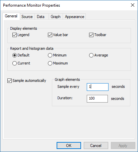Viewport: 138px width, 152px height.
Task: Confirm with the OK button
Action: tap(69, 145)
